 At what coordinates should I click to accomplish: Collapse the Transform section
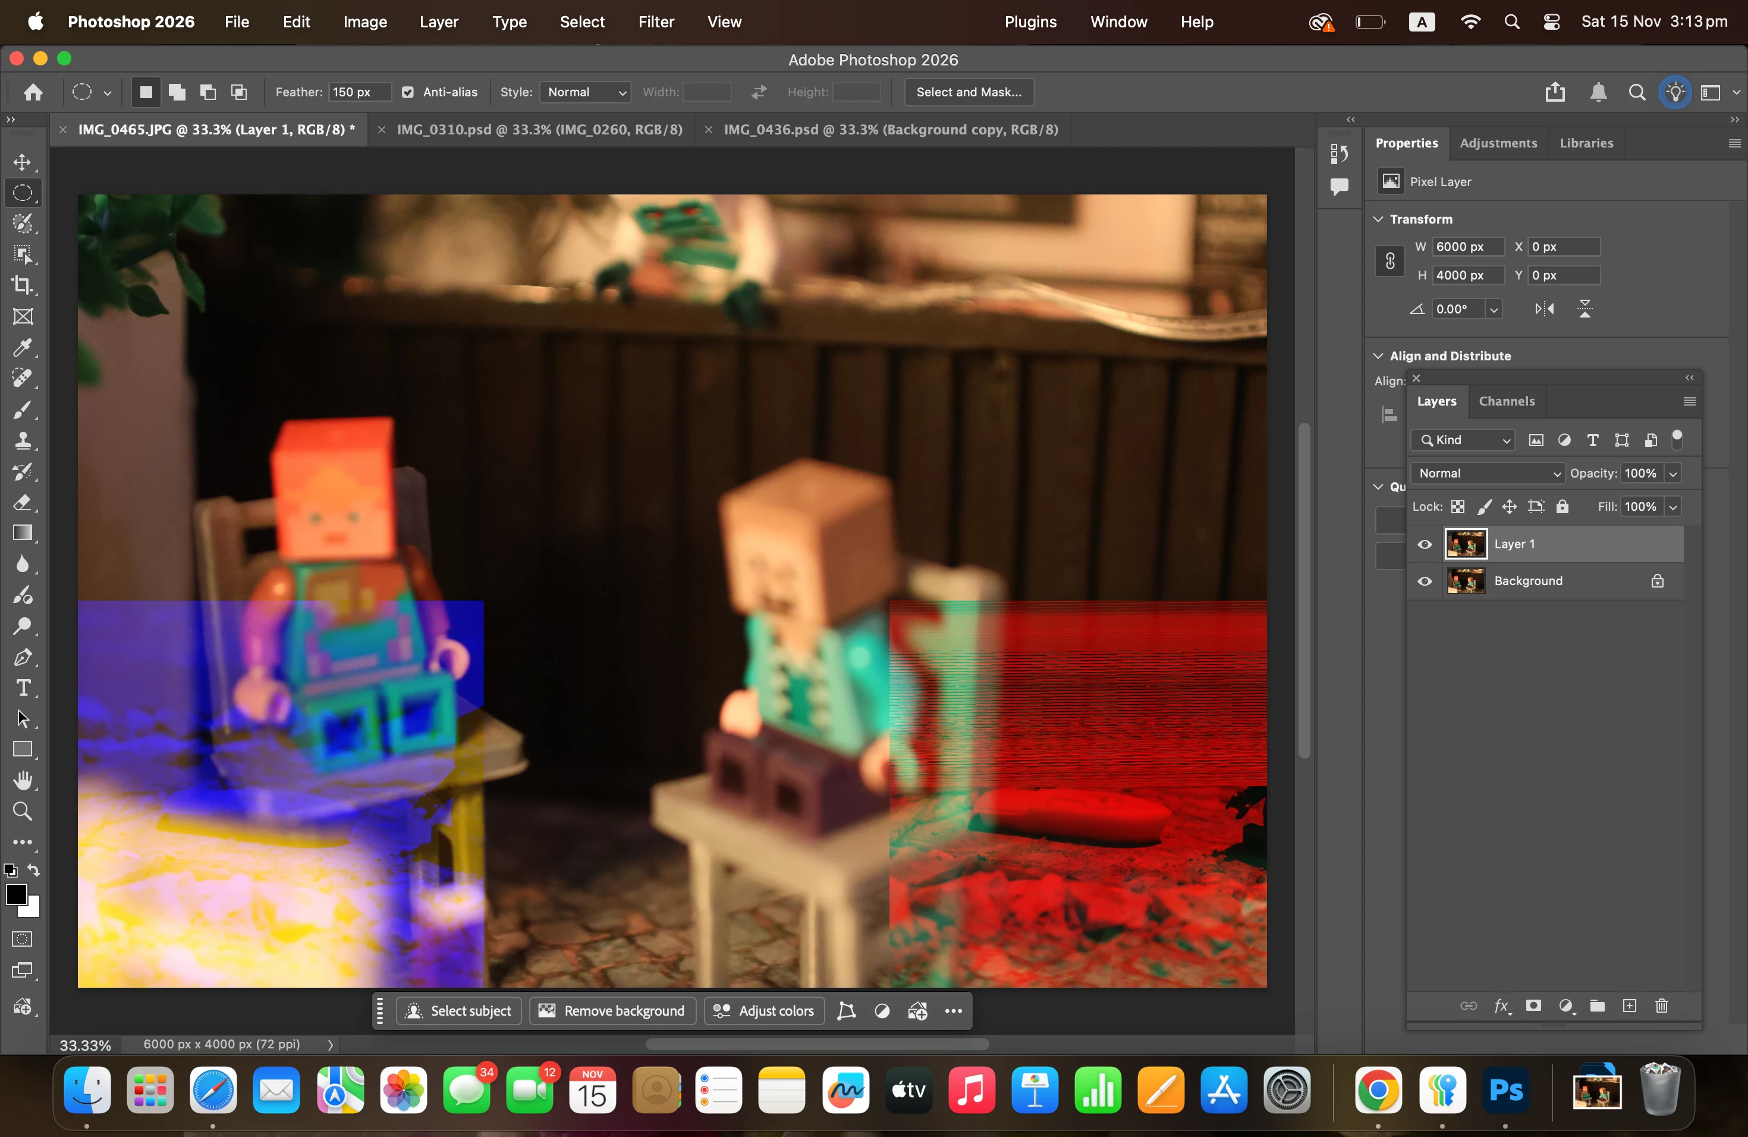[x=1379, y=219]
